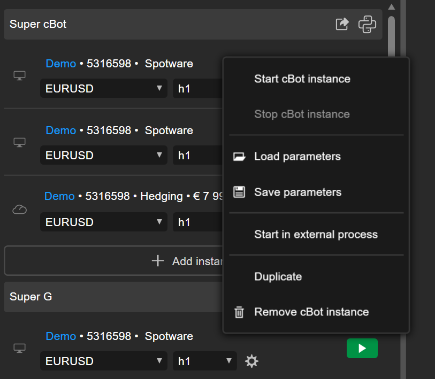
Task: Click the cloud icon of third instance
Action: tap(19, 210)
